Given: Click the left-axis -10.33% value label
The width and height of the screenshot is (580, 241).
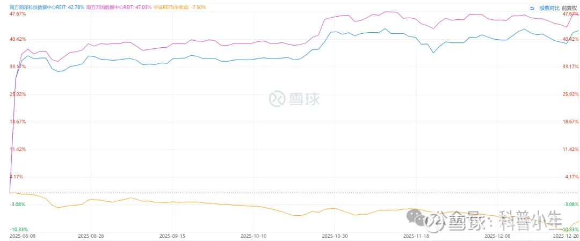Looking at the screenshot, I should pos(18,229).
